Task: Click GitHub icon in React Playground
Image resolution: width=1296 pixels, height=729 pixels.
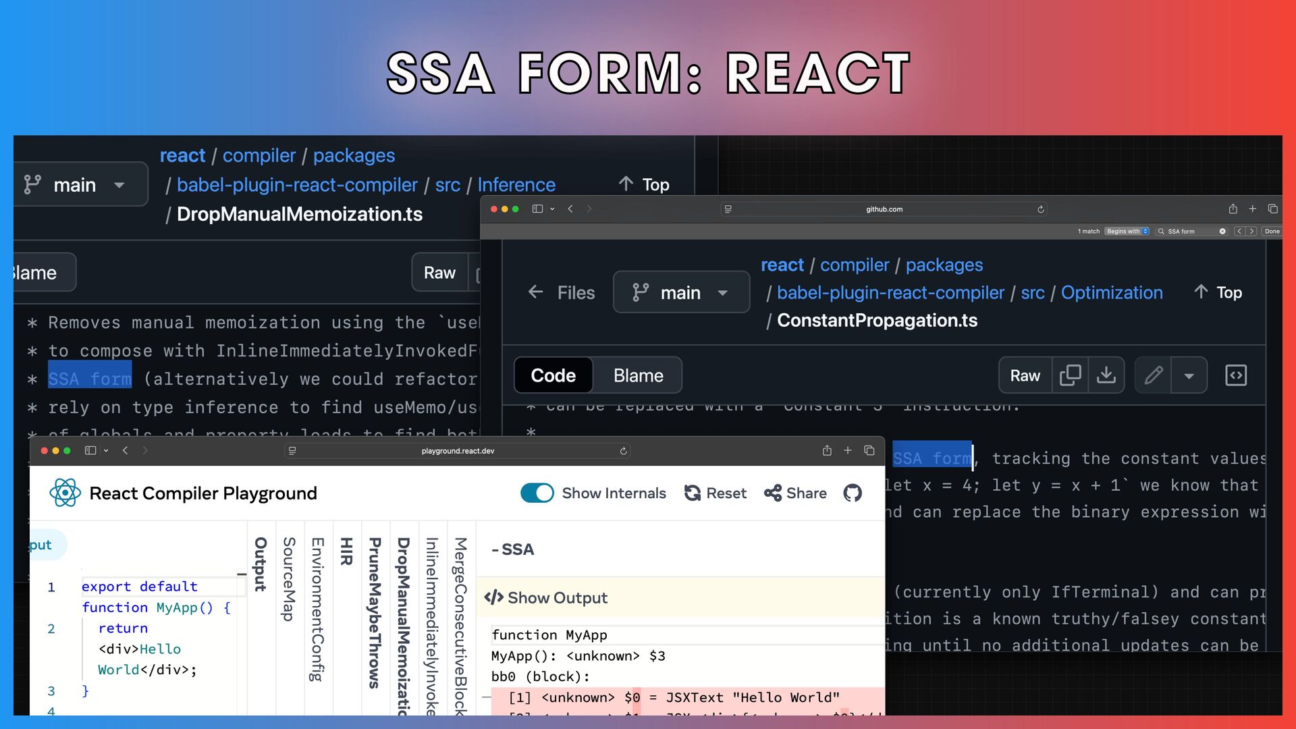Action: point(853,493)
